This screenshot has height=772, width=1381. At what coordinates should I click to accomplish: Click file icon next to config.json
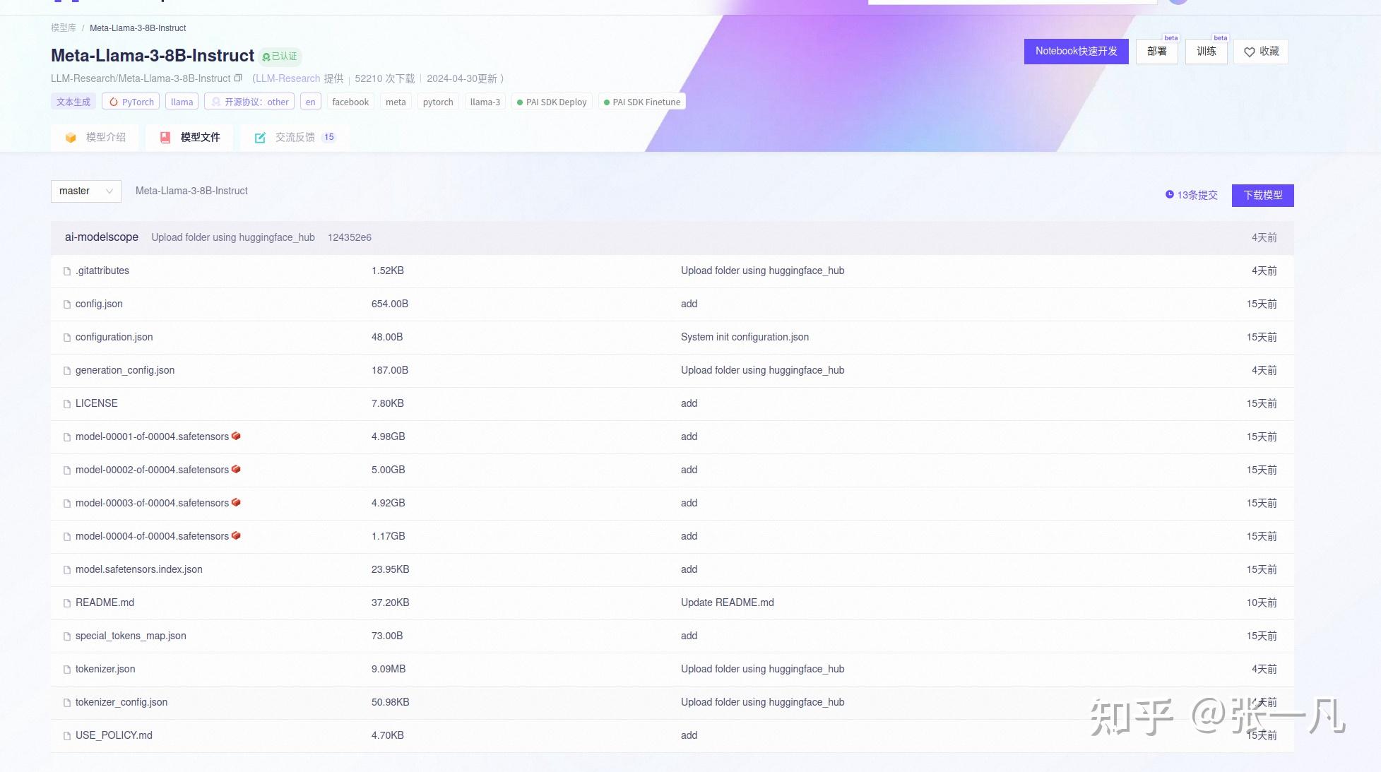tap(67, 304)
